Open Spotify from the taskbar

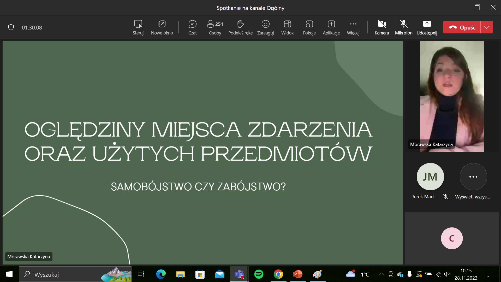click(259, 274)
